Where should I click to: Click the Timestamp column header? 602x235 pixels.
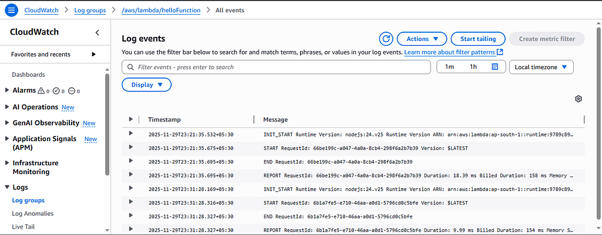pos(165,120)
